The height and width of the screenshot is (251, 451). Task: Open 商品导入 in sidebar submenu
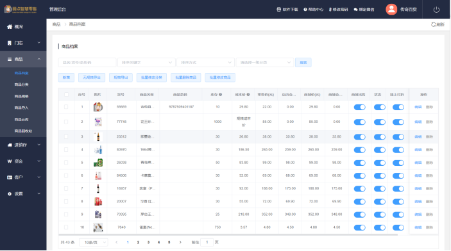pyautogui.click(x=22, y=108)
